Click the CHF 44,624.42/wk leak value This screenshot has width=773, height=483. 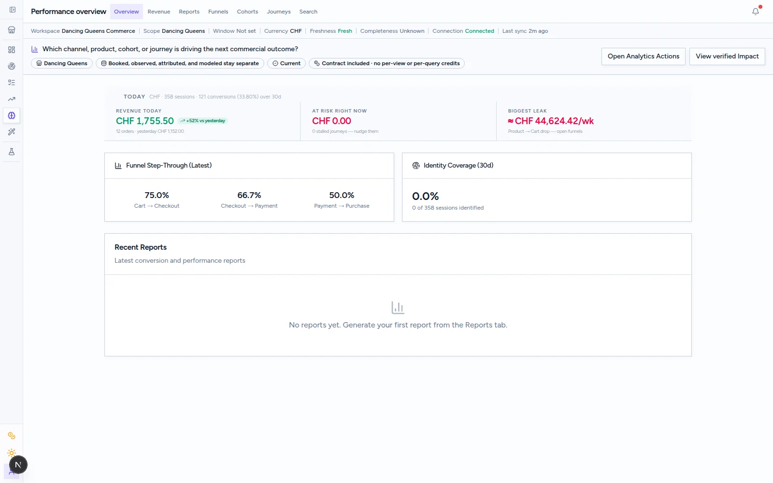[551, 121]
